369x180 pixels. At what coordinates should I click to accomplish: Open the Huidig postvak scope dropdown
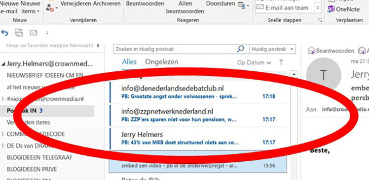[x=272, y=49]
